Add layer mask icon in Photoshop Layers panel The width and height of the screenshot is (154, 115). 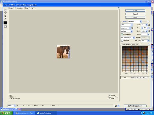(x=135, y=109)
